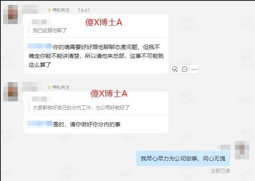Open my own avatar on right

pos(242,150)
